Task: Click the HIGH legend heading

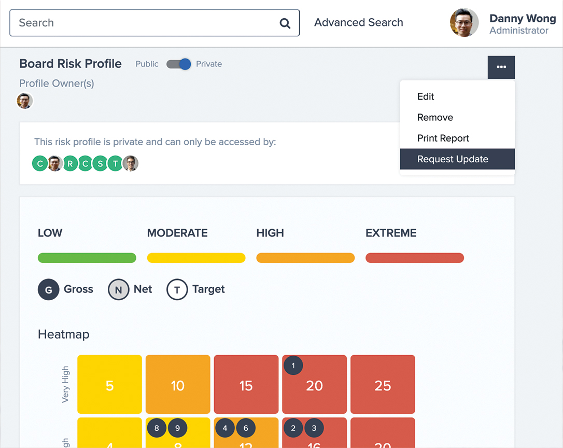Action: click(x=270, y=233)
